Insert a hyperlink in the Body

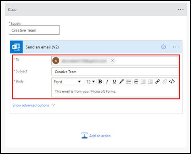click(x=157, y=82)
